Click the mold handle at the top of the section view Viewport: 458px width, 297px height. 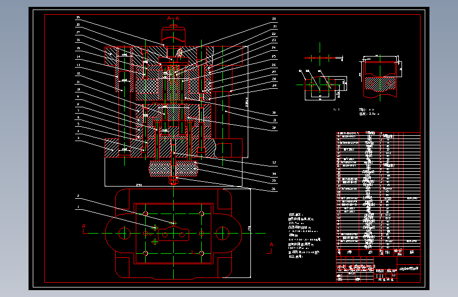tap(173, 36)
